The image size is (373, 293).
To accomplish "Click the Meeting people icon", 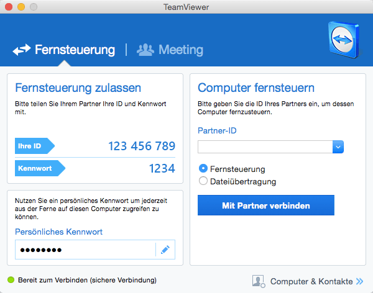I will tap(145, 50).
